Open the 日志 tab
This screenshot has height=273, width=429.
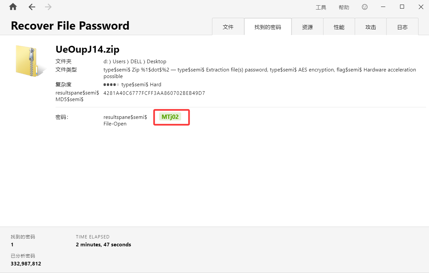(402, 27)
